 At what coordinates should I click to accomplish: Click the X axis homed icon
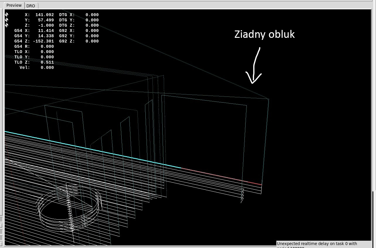[7, 15]
